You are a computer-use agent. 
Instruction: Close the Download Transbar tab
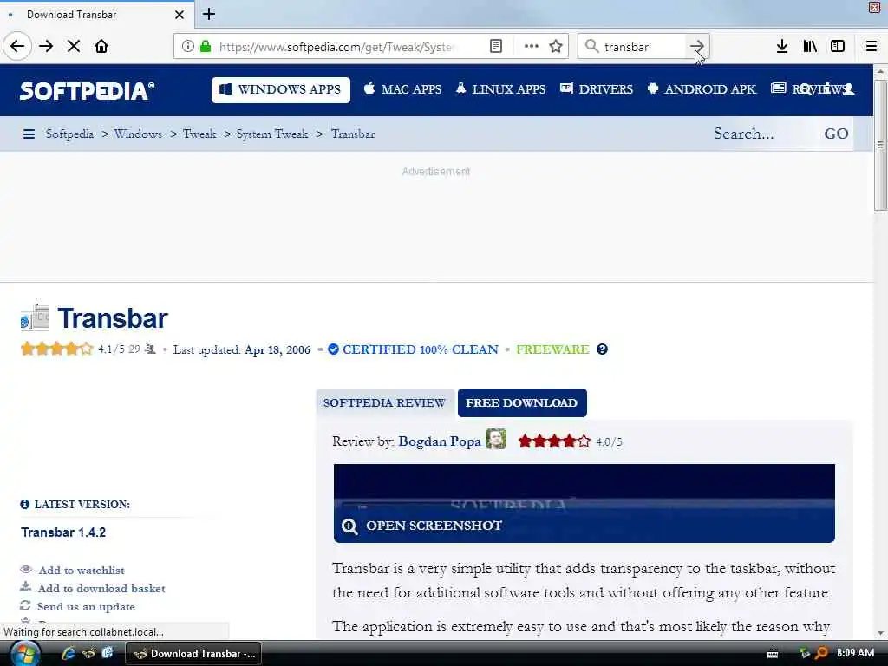[180, 15]
